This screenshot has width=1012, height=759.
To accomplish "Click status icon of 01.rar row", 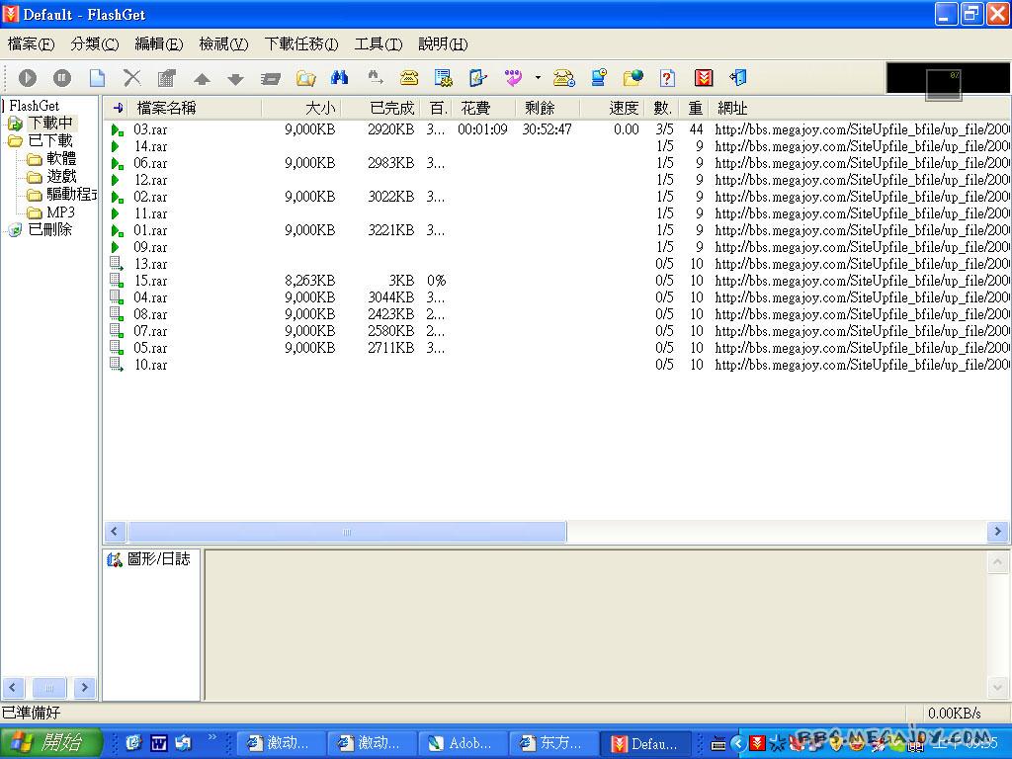I will point(117,230).
